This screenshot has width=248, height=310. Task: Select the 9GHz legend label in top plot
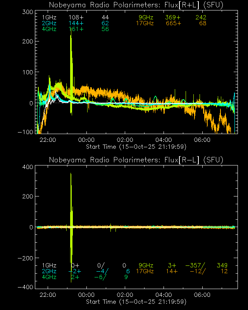146,17
